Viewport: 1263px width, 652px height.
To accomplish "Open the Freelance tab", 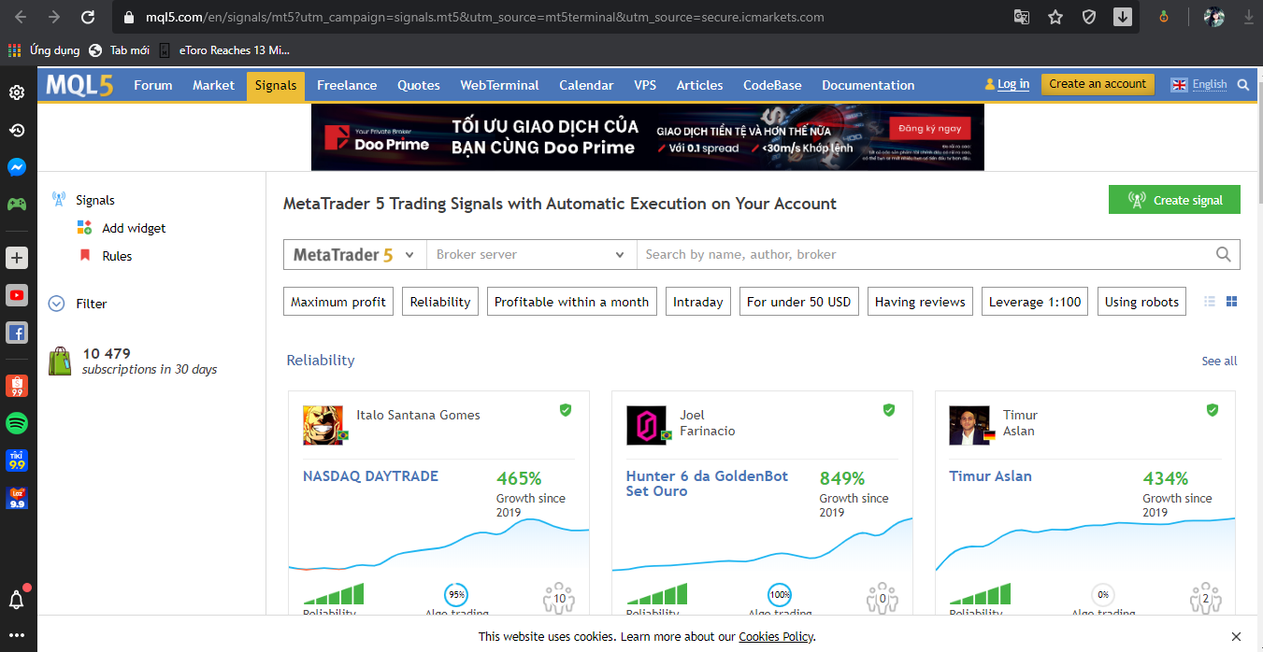I will [347, 85].
